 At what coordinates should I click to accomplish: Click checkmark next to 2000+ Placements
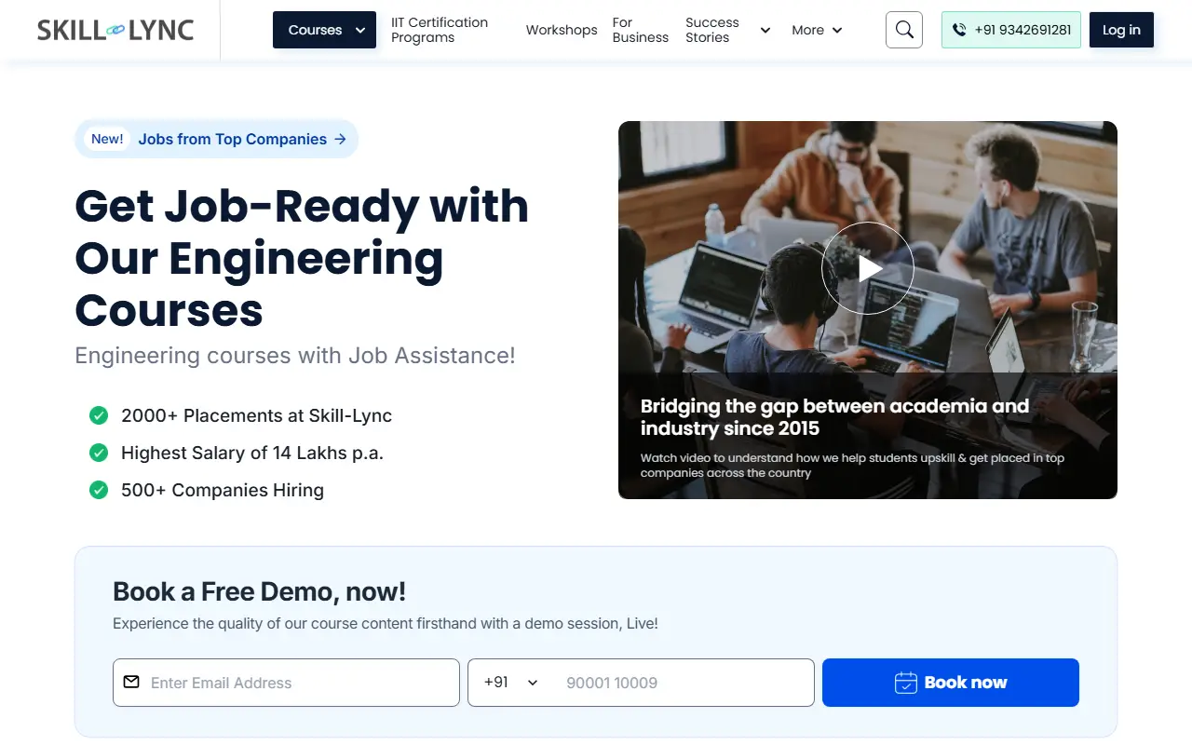point(99,415)
